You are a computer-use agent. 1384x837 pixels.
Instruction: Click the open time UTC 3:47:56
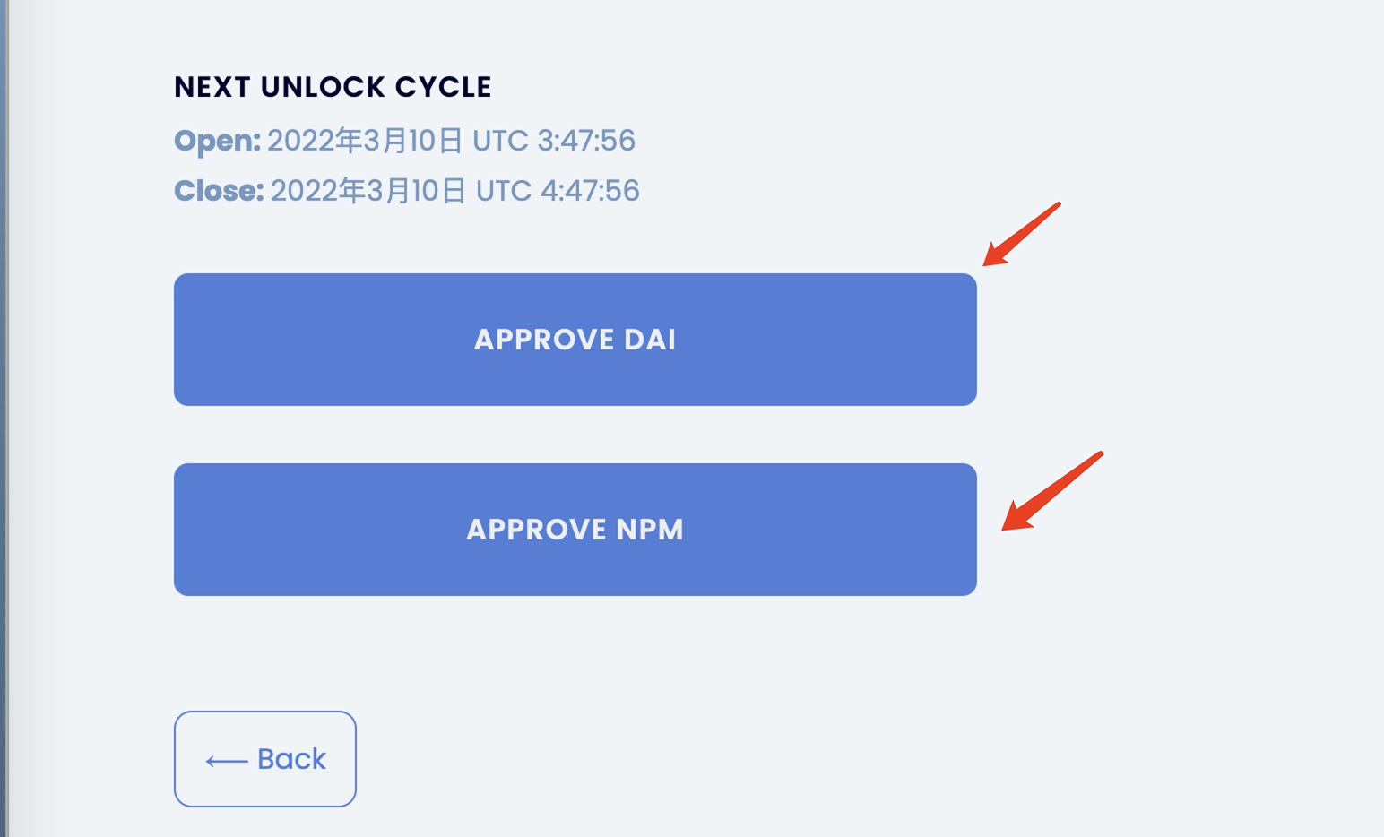[554, 141]
